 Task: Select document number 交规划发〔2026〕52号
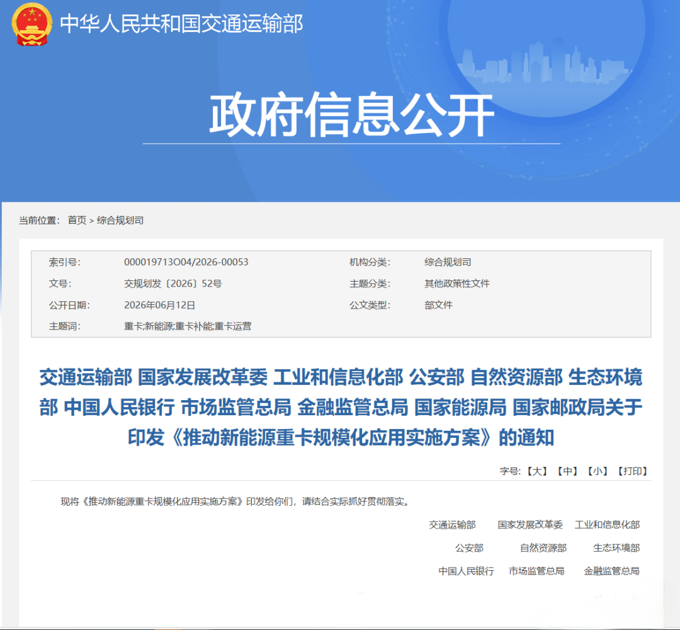(173, 283)
